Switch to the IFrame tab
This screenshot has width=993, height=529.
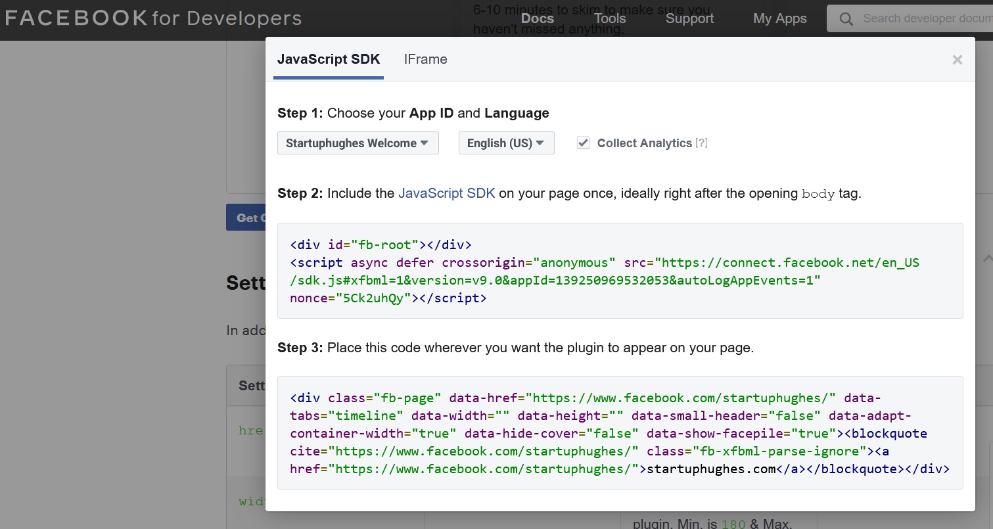[x=425, y=59]
